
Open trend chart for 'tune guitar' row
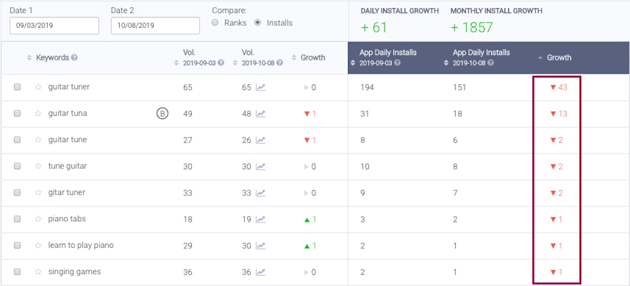point(260,167)
